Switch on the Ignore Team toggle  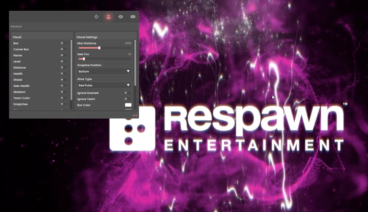click(x=127, y=99)
